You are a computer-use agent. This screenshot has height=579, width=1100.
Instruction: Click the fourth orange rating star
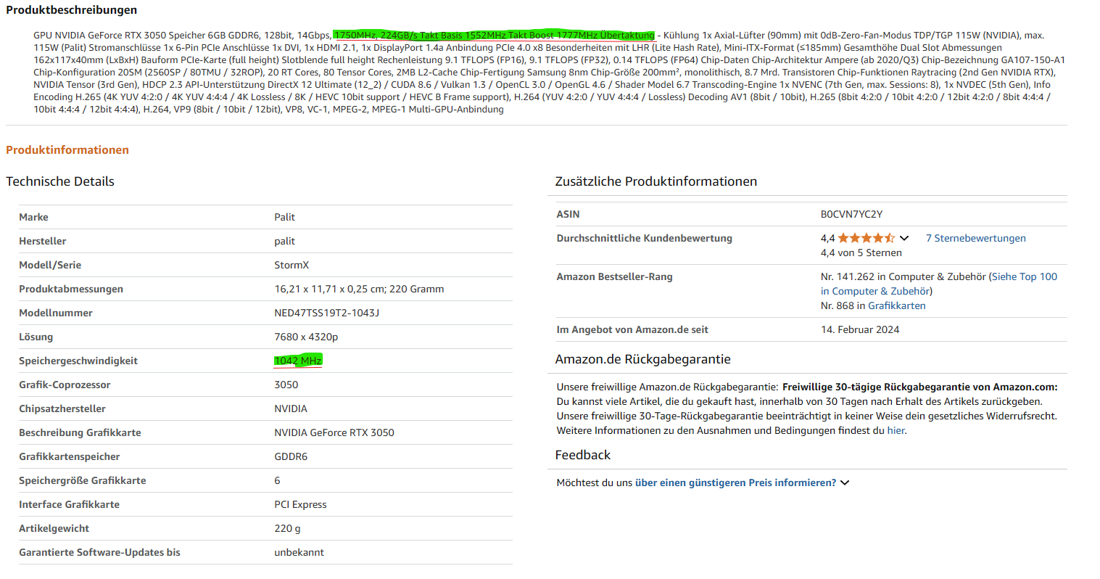[x=854, y=237]
